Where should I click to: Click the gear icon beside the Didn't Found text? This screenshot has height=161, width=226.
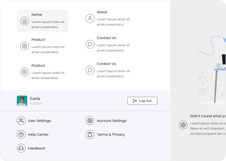point(183,125)
